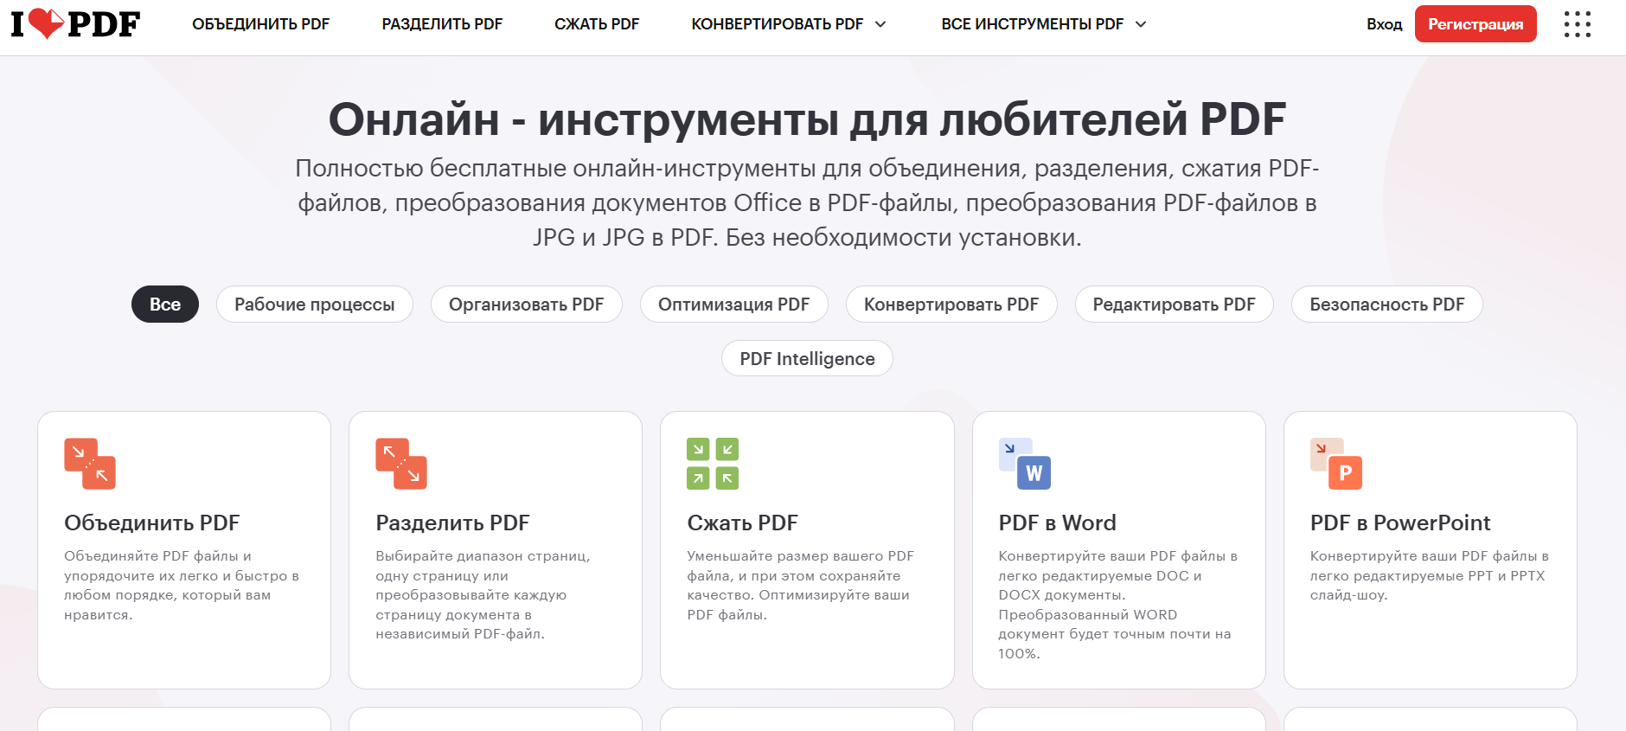Open the PDF в PowerPoint card title
The image size is (1626, 731).
(x=1400, y=523)
